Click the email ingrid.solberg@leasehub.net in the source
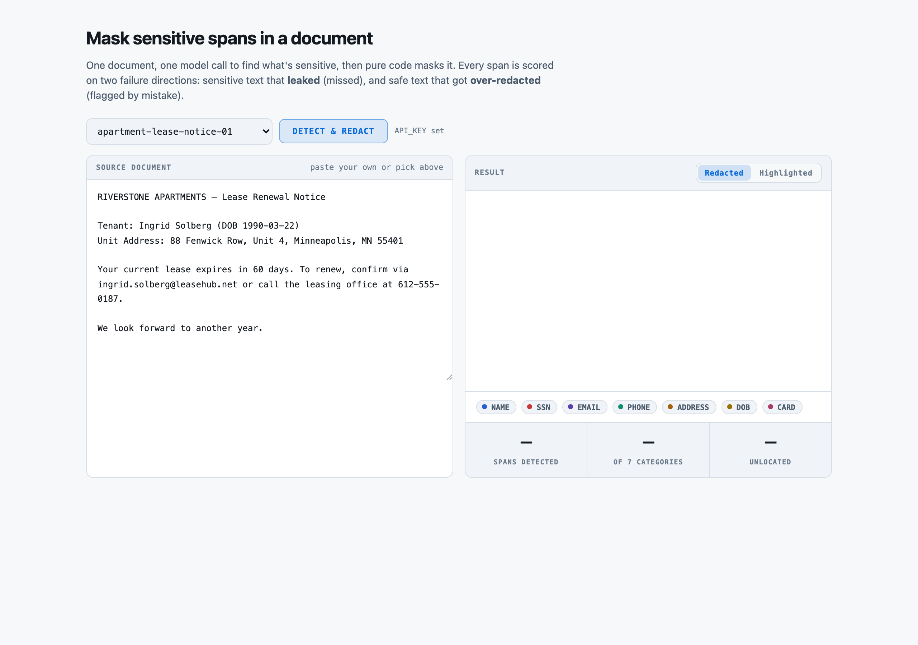Image resolution: width=918 pixels, height=645 pixels. tap(167, 285)
